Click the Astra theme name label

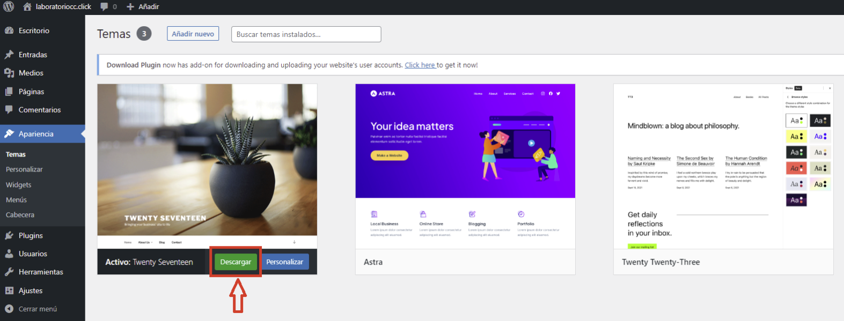click(x=373, y=262)
